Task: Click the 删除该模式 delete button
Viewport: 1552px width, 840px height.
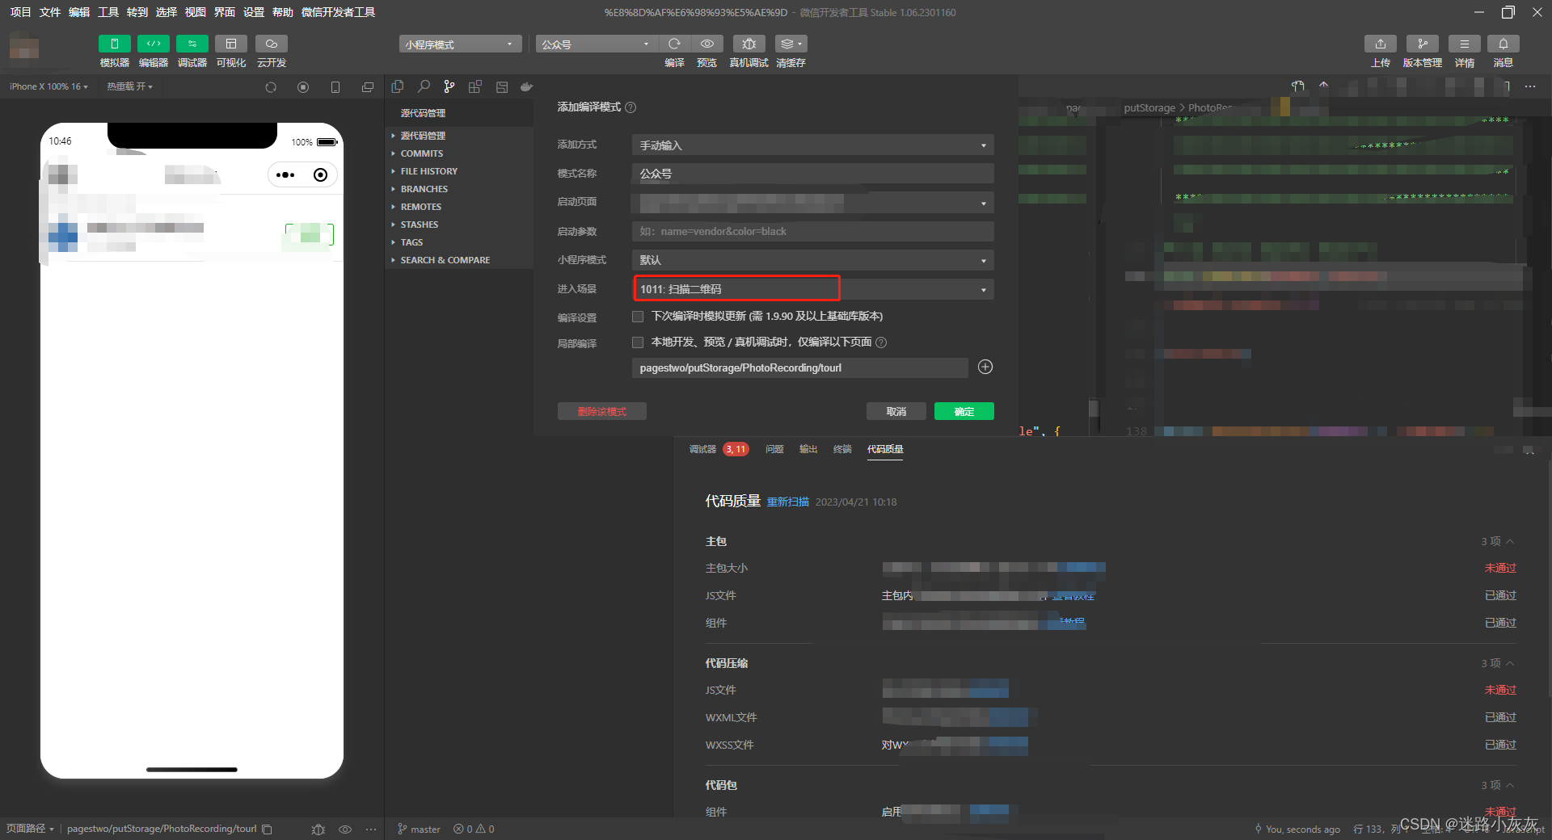Action: coord(601,412)
